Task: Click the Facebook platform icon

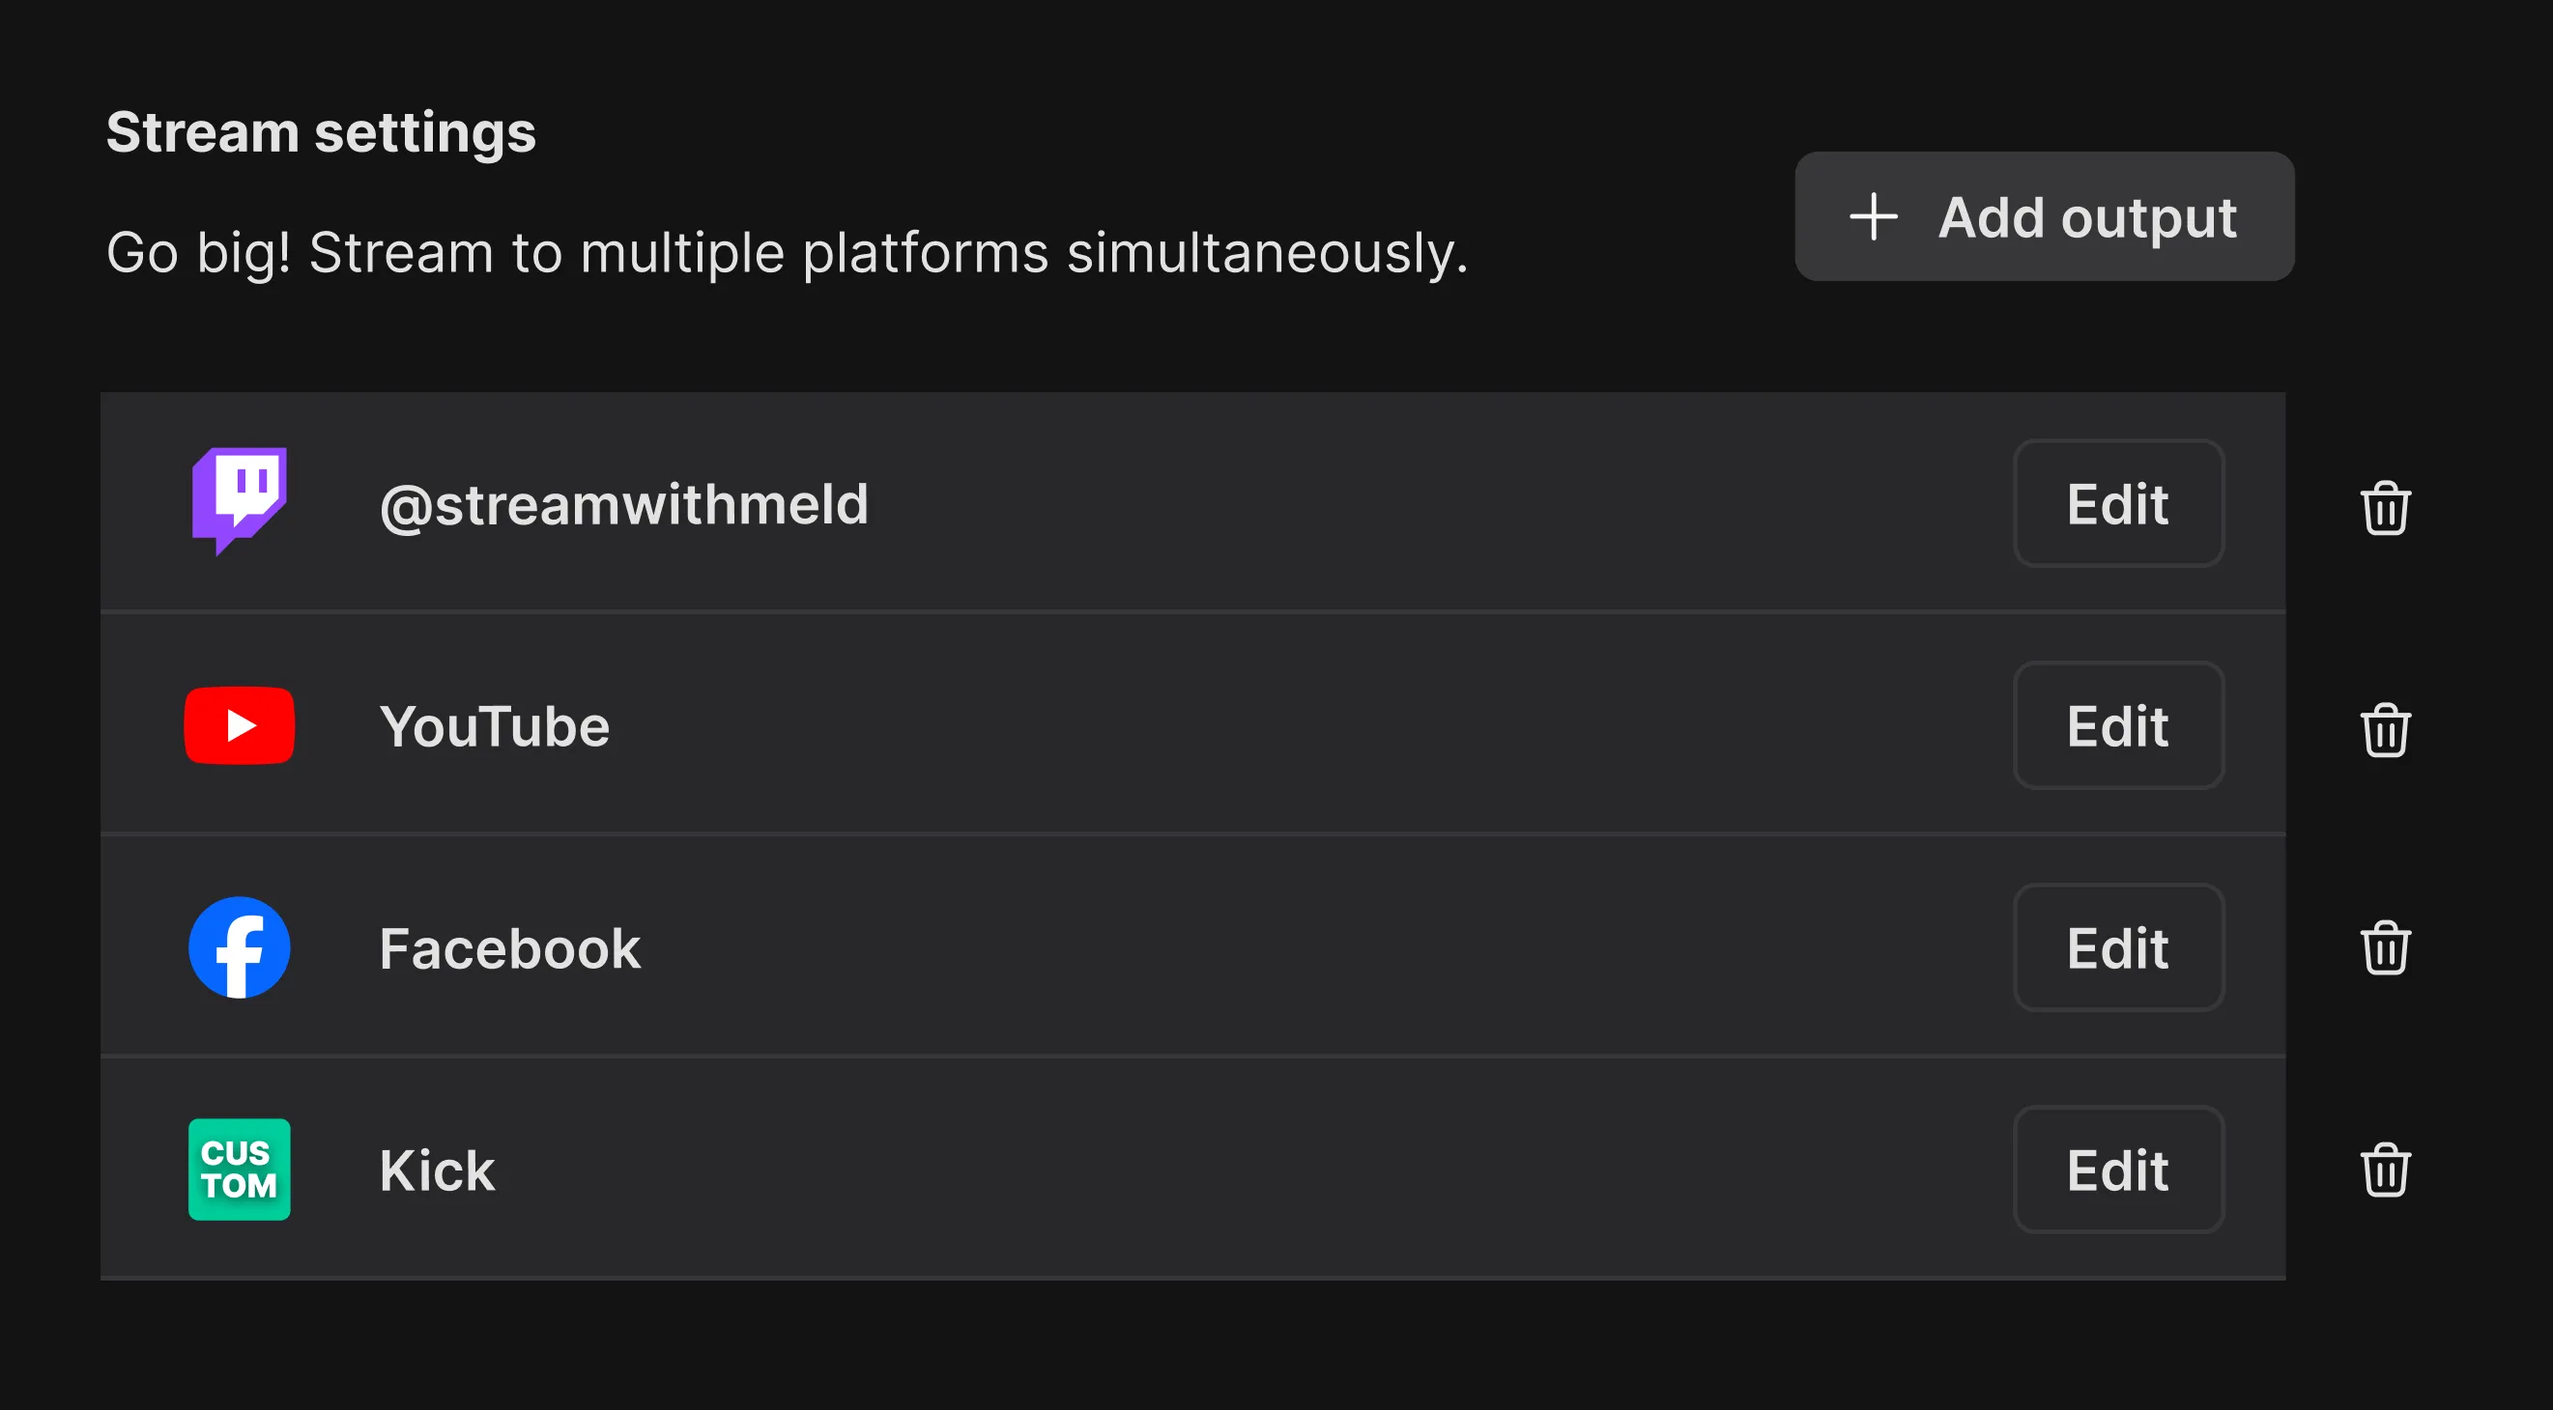Action: point(244,948)
